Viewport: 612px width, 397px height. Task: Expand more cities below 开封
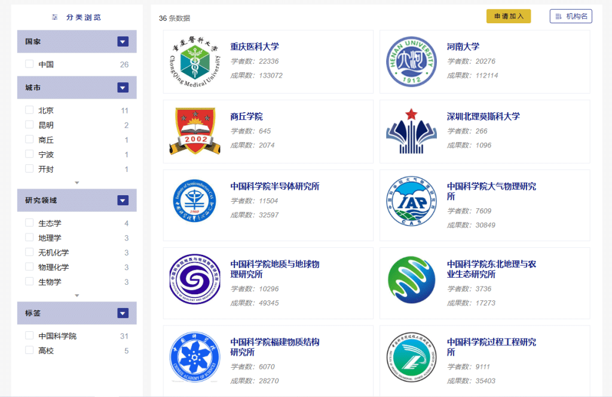pyautogui.click(x=77, y=183)
